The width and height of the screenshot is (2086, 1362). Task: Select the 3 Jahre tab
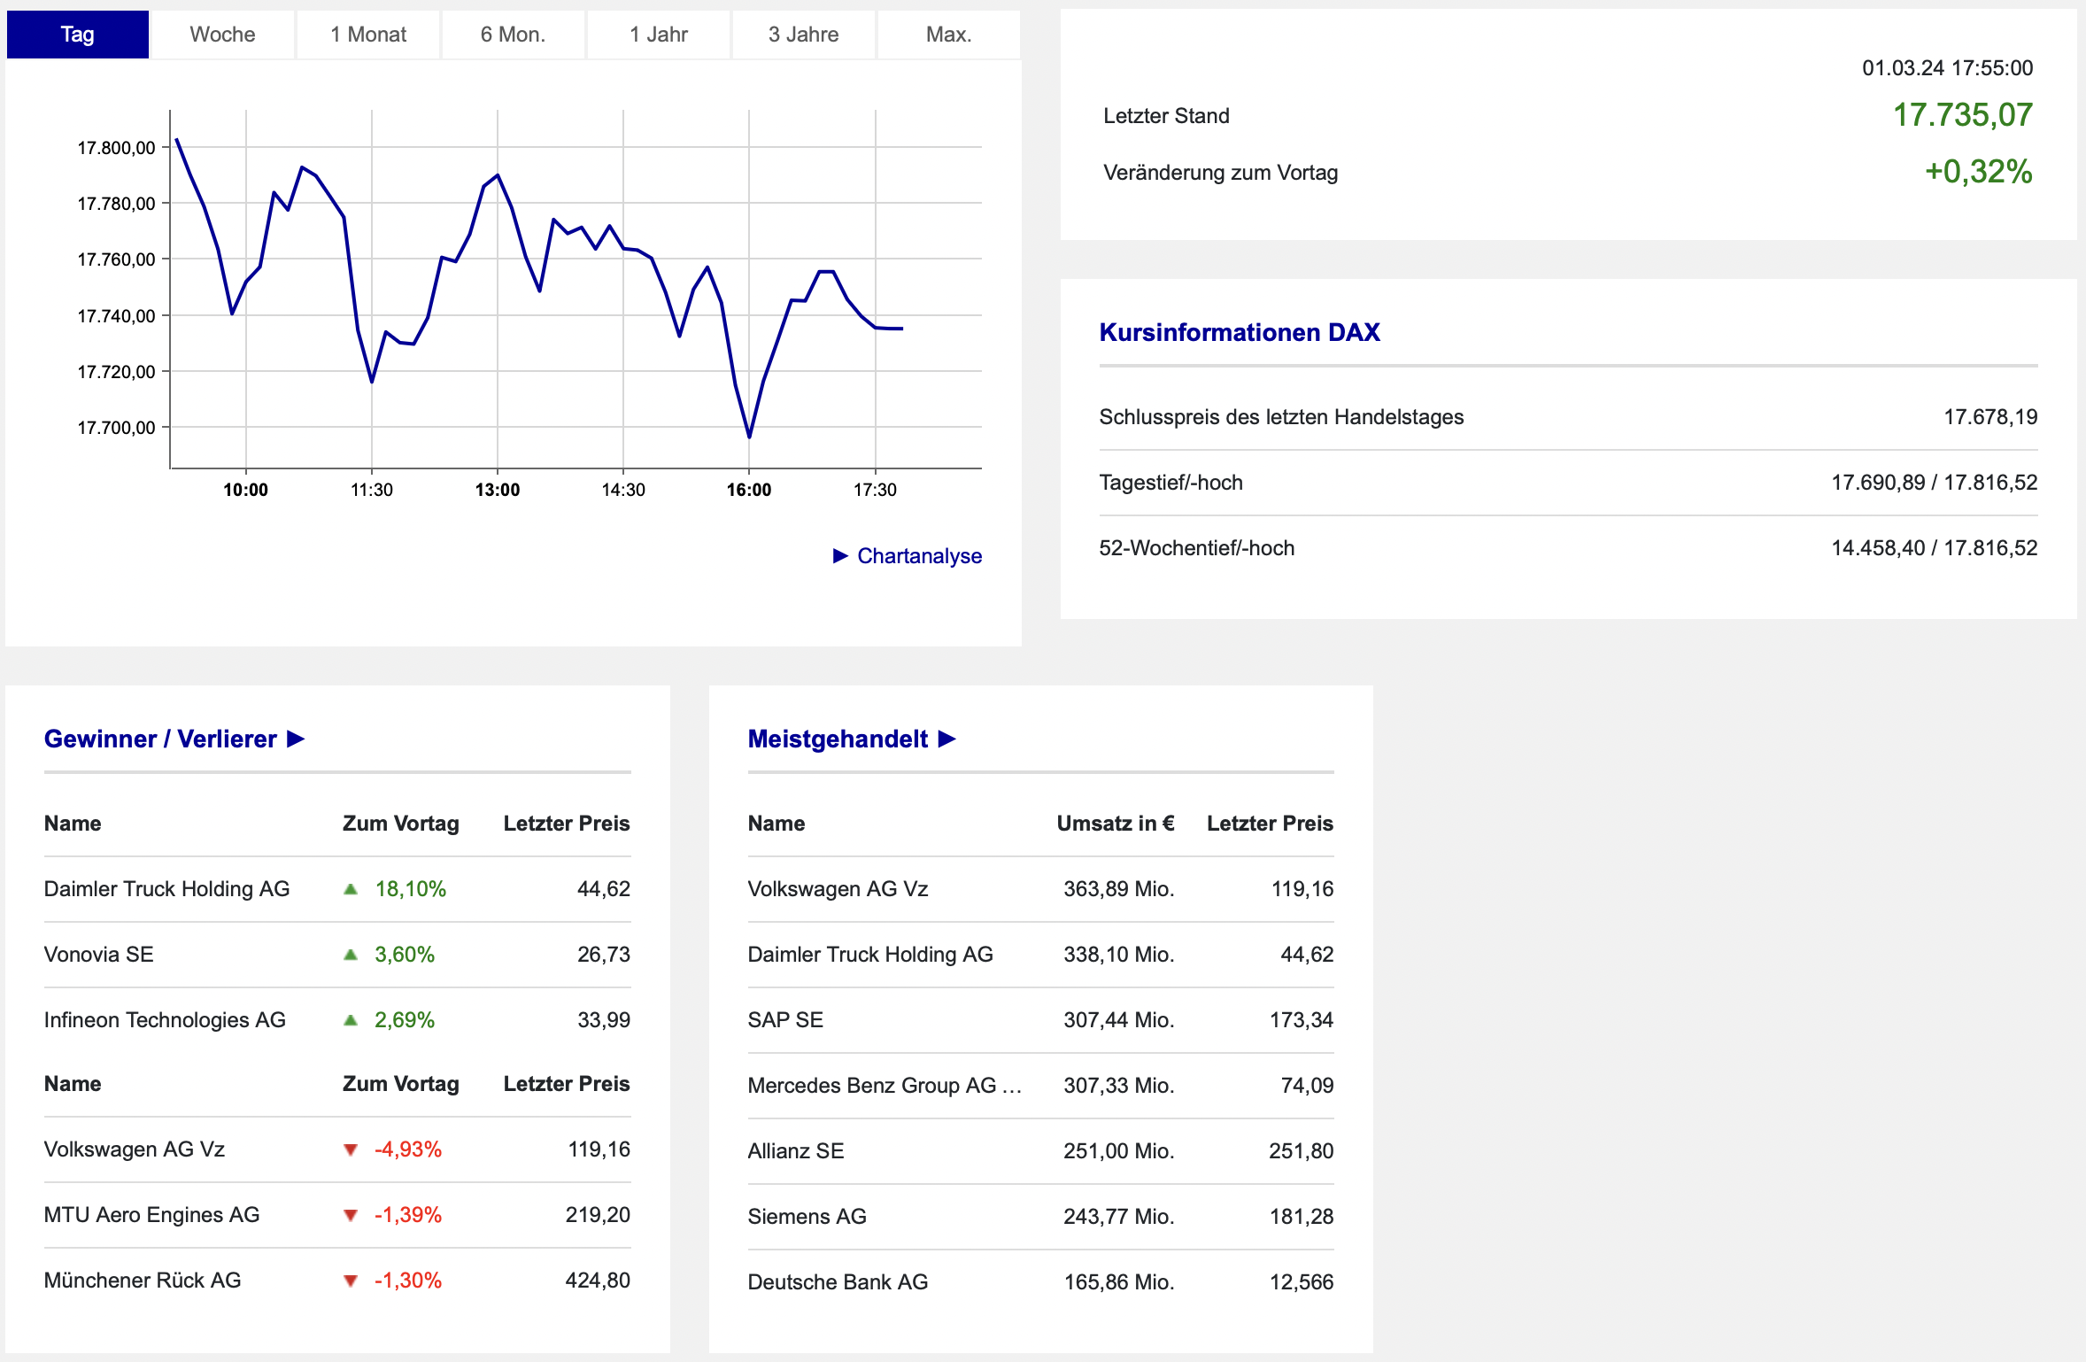coord(803,35)
